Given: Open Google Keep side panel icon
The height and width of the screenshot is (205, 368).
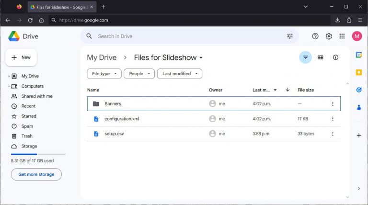Looking at the screenshot, I should (359, 72).
